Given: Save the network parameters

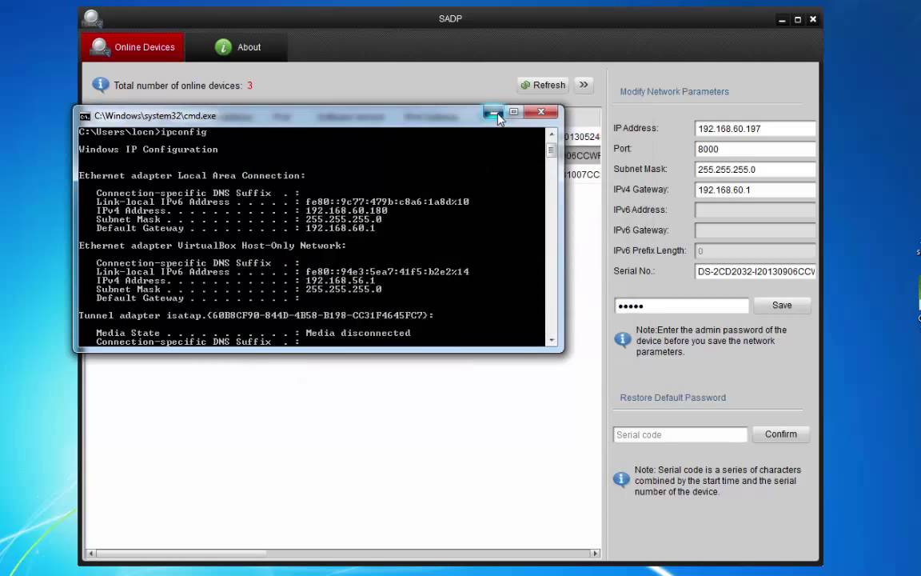Looking at the screenshot, I should [782, 306].
